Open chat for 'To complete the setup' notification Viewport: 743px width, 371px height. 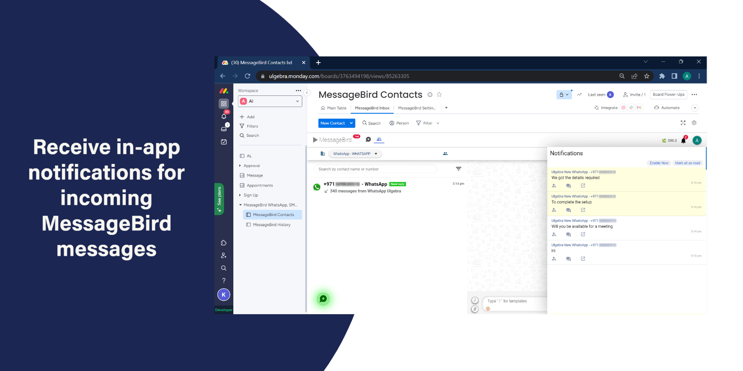click(568, 210)
